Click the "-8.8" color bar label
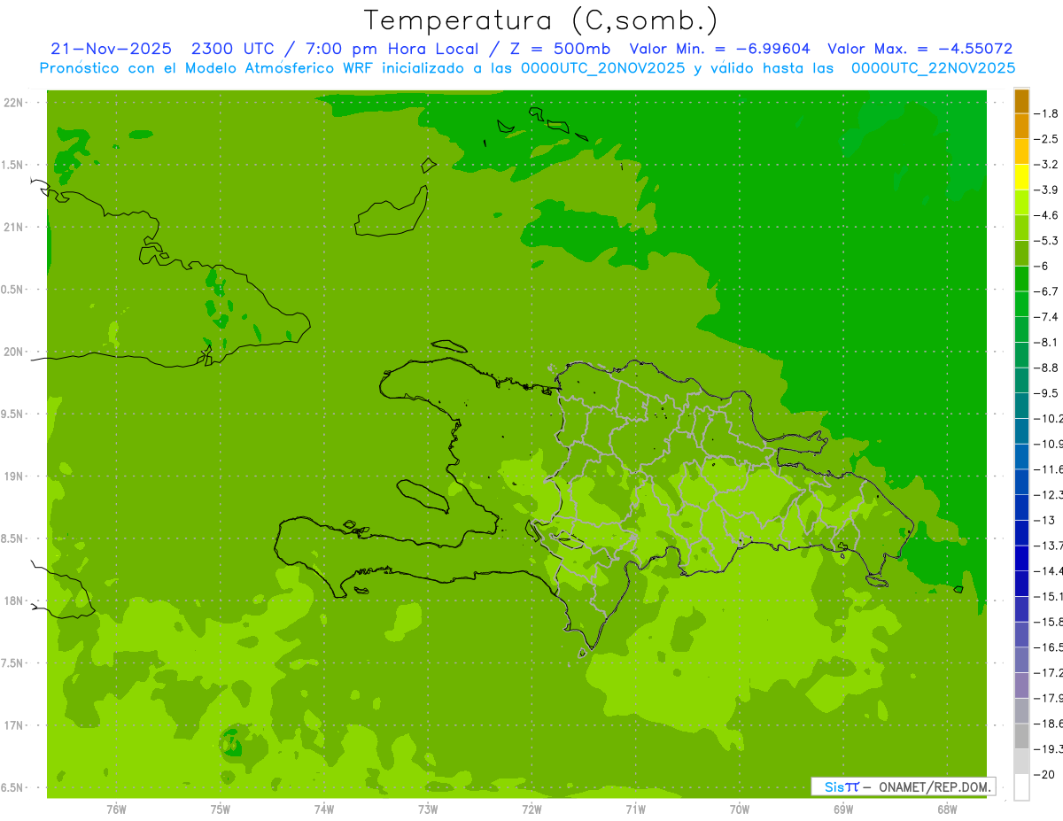This screenshot has height=821, width=1063. point(1048,368)
